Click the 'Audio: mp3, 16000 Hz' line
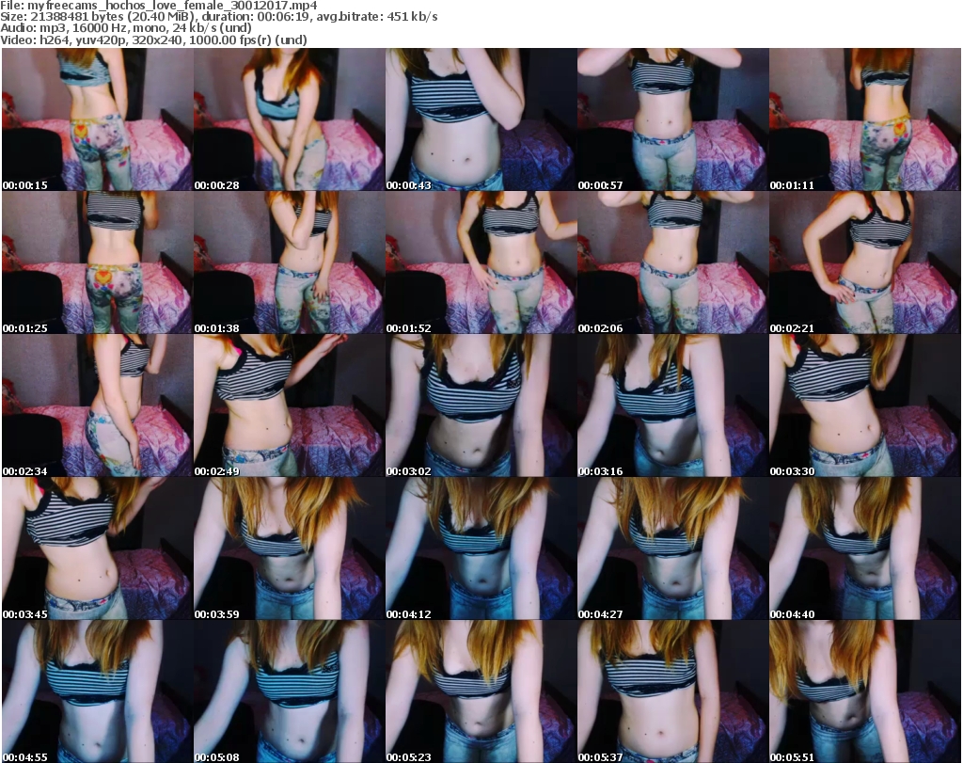 pos(126,28)
